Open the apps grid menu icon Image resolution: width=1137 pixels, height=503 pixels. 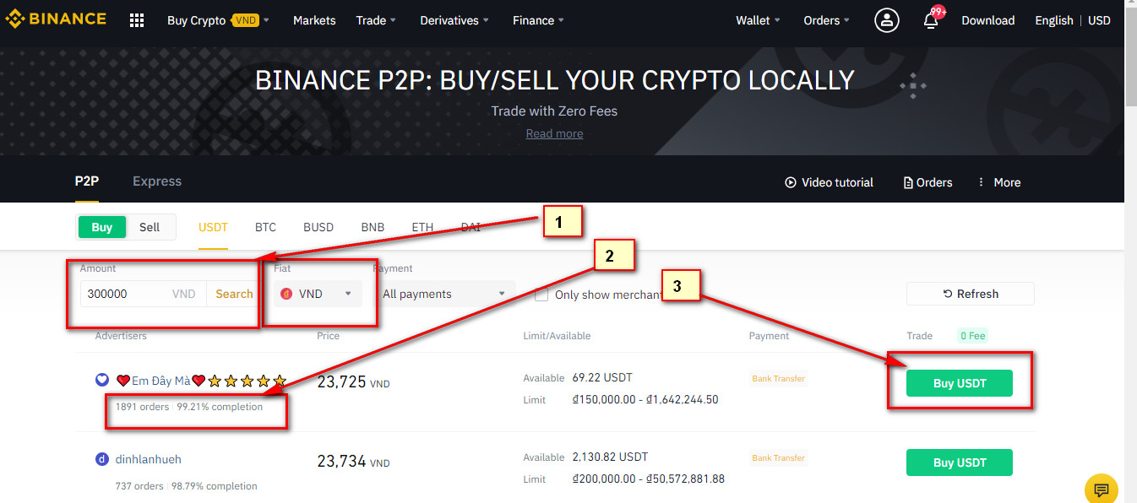[137, 20]
